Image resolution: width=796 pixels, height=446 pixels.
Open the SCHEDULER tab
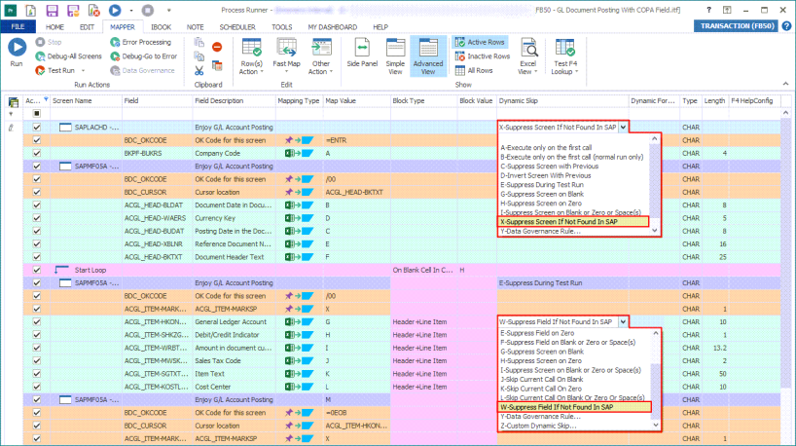click(x=237, y=27)
